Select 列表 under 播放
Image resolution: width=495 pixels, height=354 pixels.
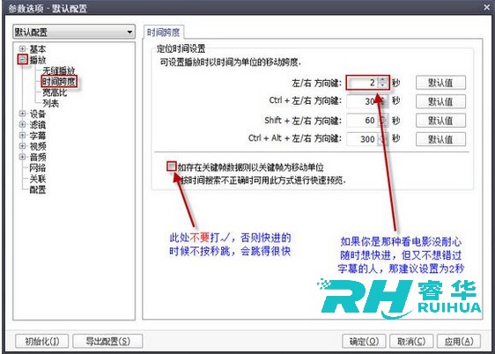[50, 103]
